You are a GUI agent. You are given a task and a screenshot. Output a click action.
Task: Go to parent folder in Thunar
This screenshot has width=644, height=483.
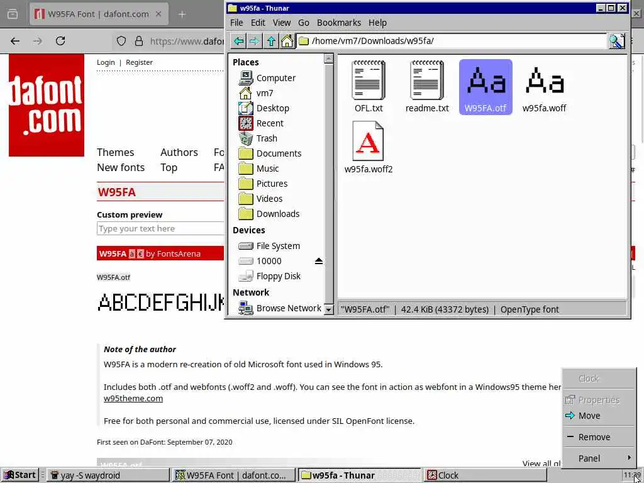pos(271,41)
